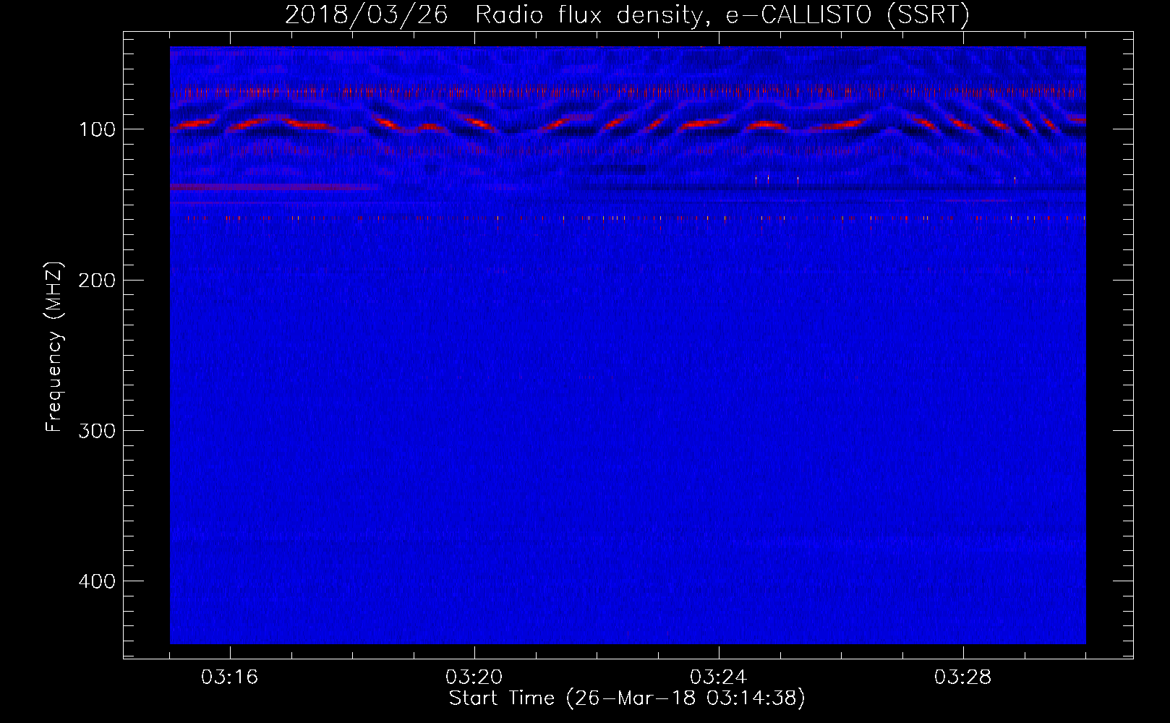Click the 'Frequency (MHZ)' axis label
Viewport: 1170px width, 723px height.
tap(54, 347)
